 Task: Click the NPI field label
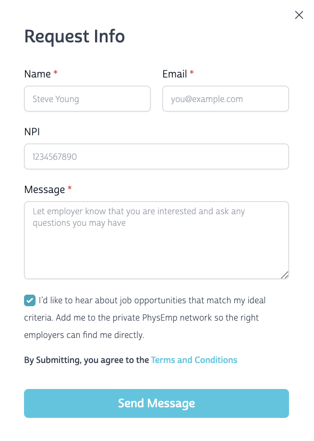[33, 131]
